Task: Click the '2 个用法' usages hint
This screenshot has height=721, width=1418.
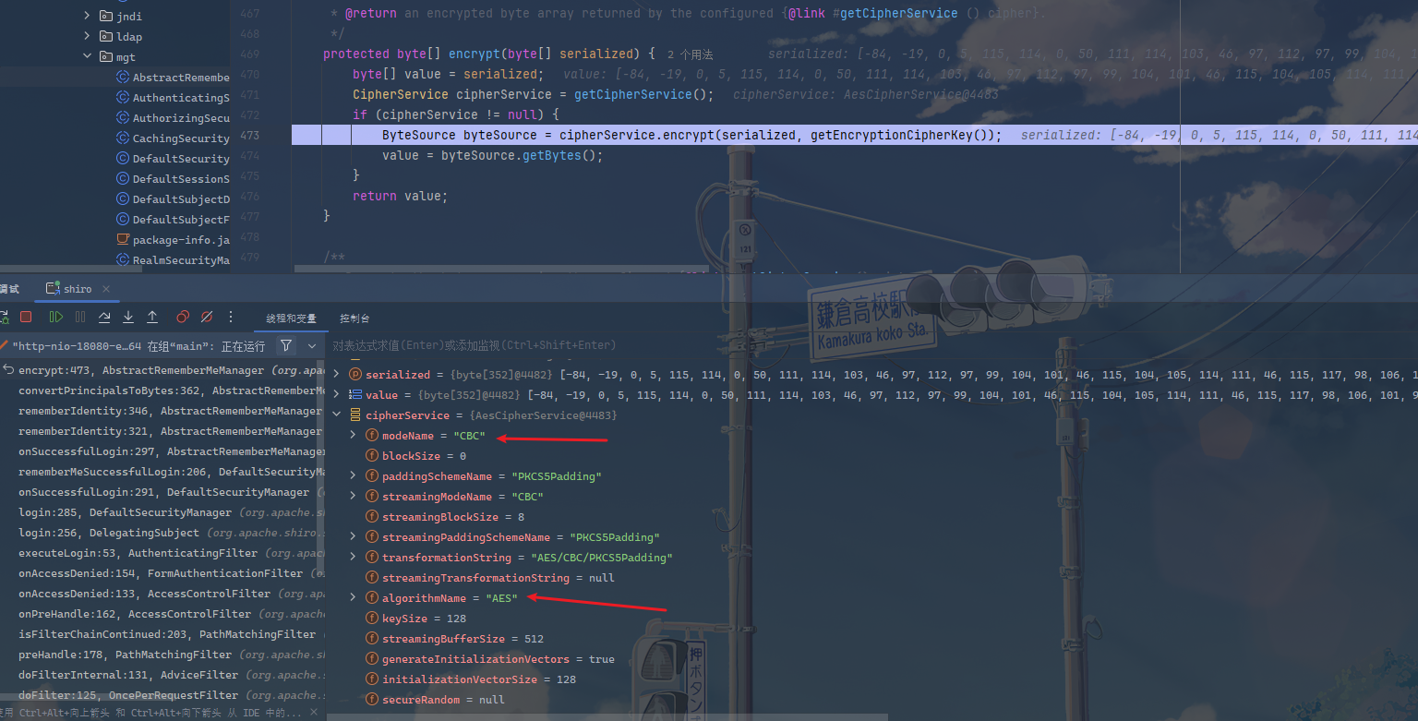Action: 690,54
